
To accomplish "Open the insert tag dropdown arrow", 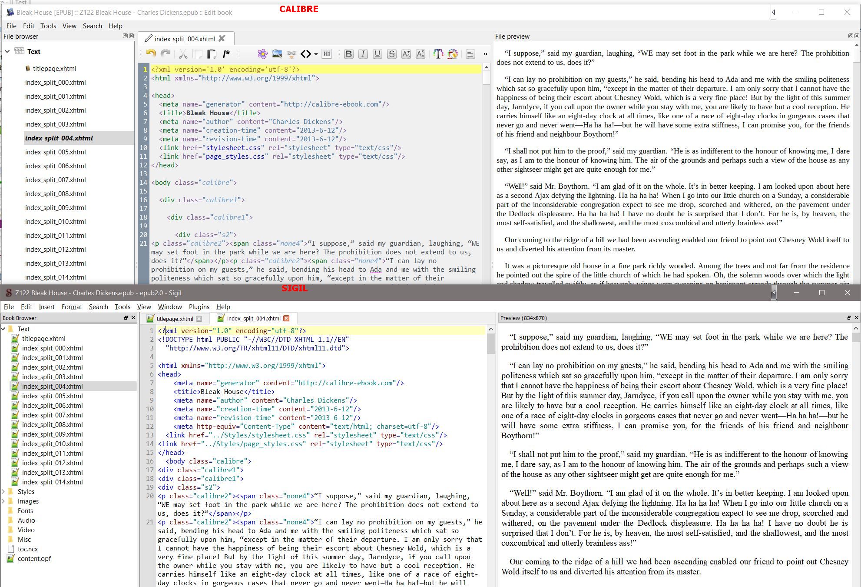I will (x=316, y=54).
